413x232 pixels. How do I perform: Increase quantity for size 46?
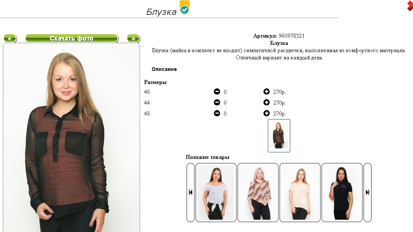click(266, 92)
